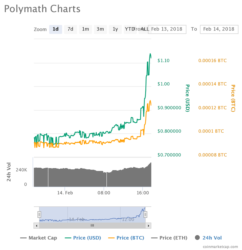Viewport: 242px width, 250px height.
Task: Click the 240K volume axis label
Action: 21,170
